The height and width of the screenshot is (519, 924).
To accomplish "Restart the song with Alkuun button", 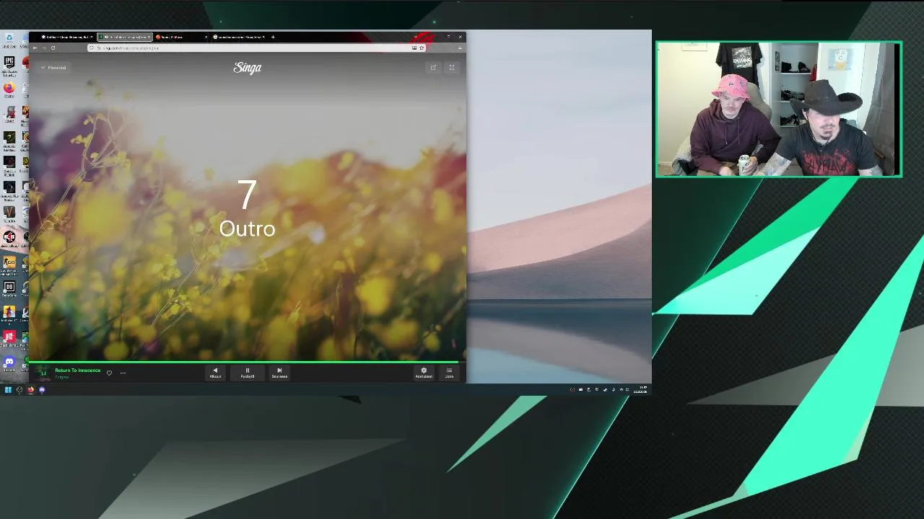I will (x=215, y=373).
